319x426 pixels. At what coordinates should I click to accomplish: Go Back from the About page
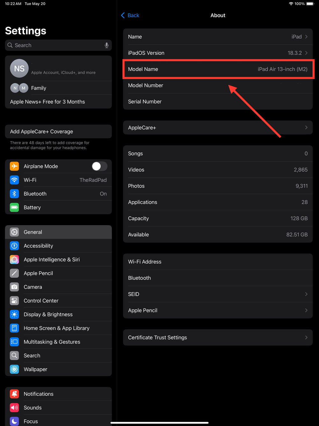[130, 15]
